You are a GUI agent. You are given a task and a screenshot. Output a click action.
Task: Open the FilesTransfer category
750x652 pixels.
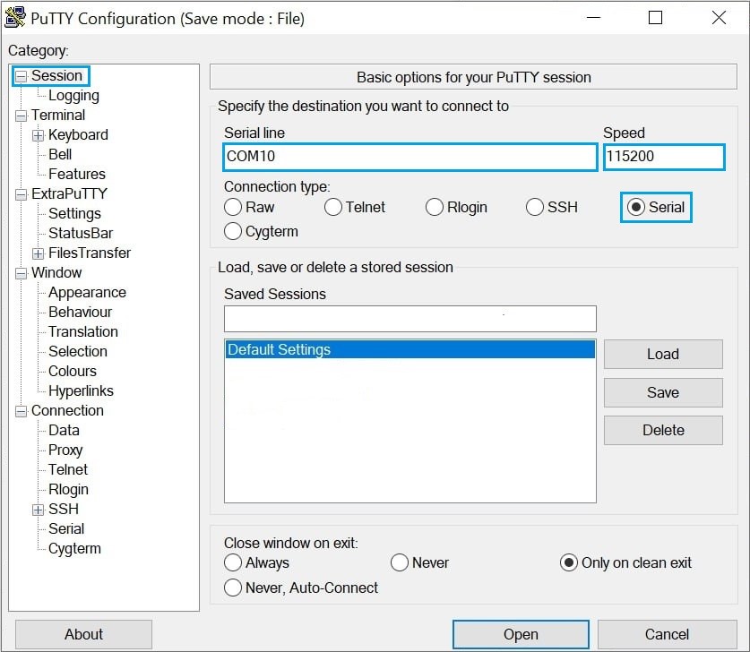tap(90, 253)
